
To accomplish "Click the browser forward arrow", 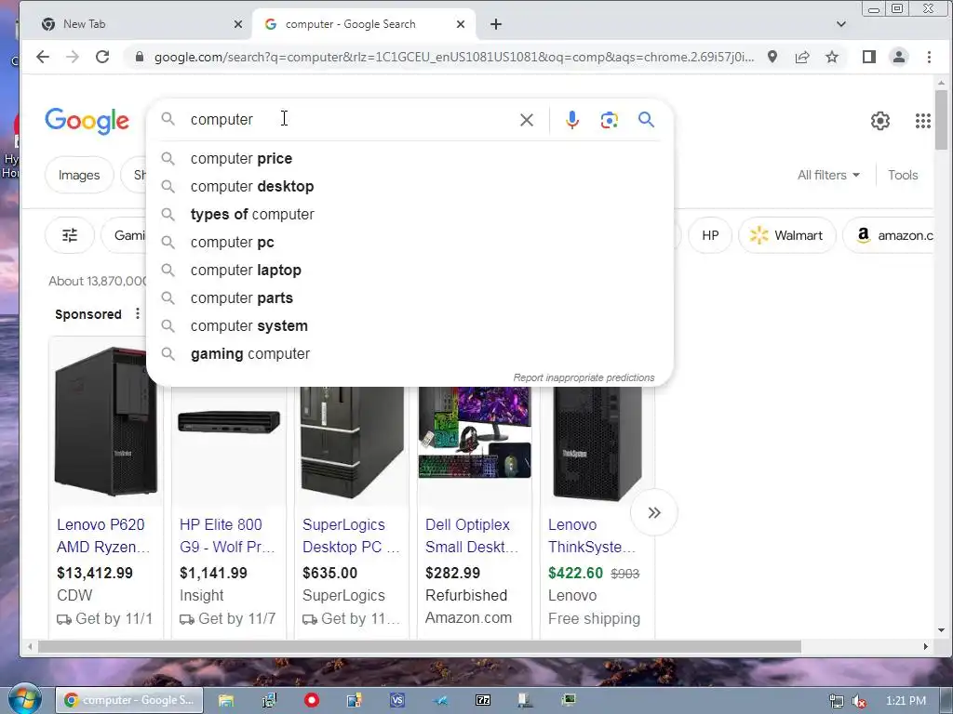I will pyautogui.click(x=73, y=57).
